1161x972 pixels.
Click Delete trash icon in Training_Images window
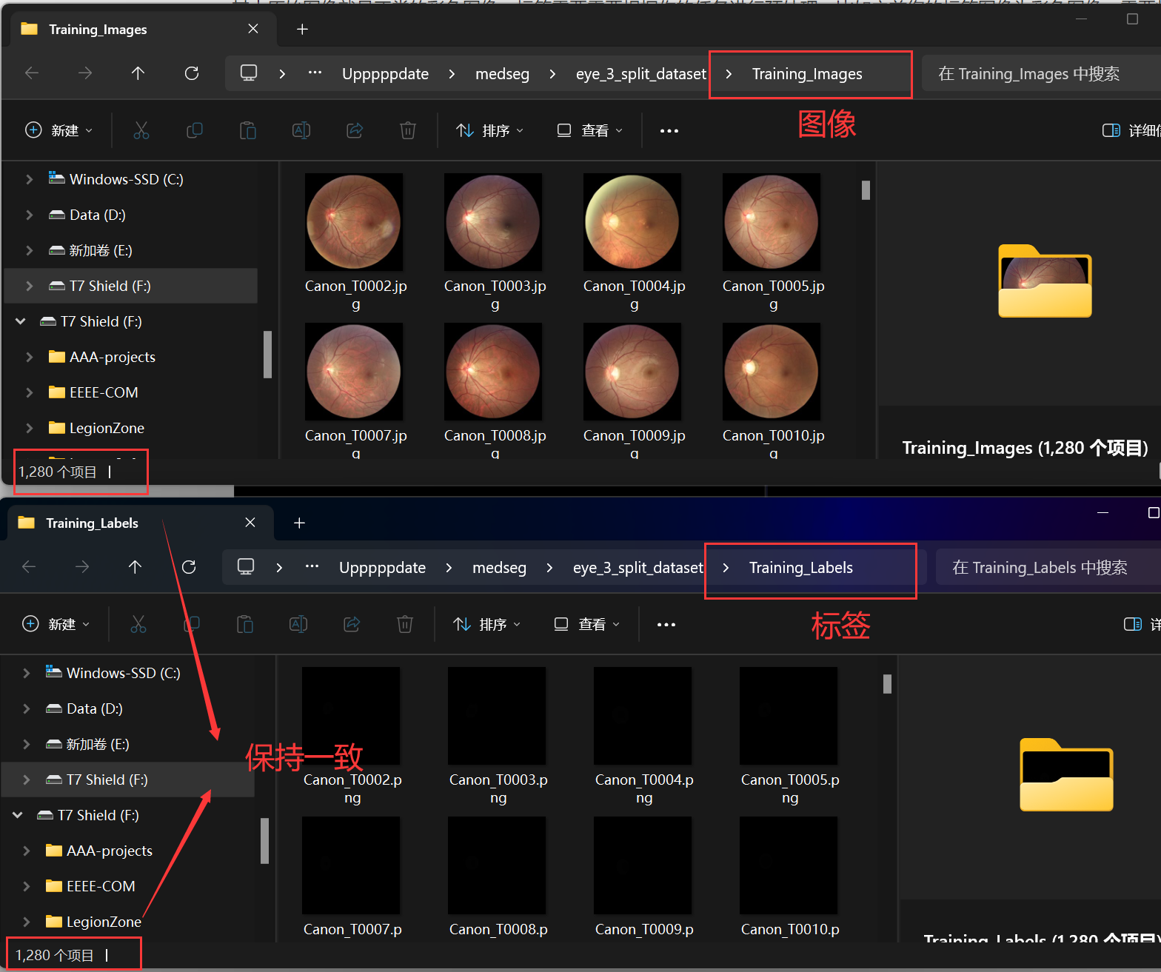coord(408,130)
